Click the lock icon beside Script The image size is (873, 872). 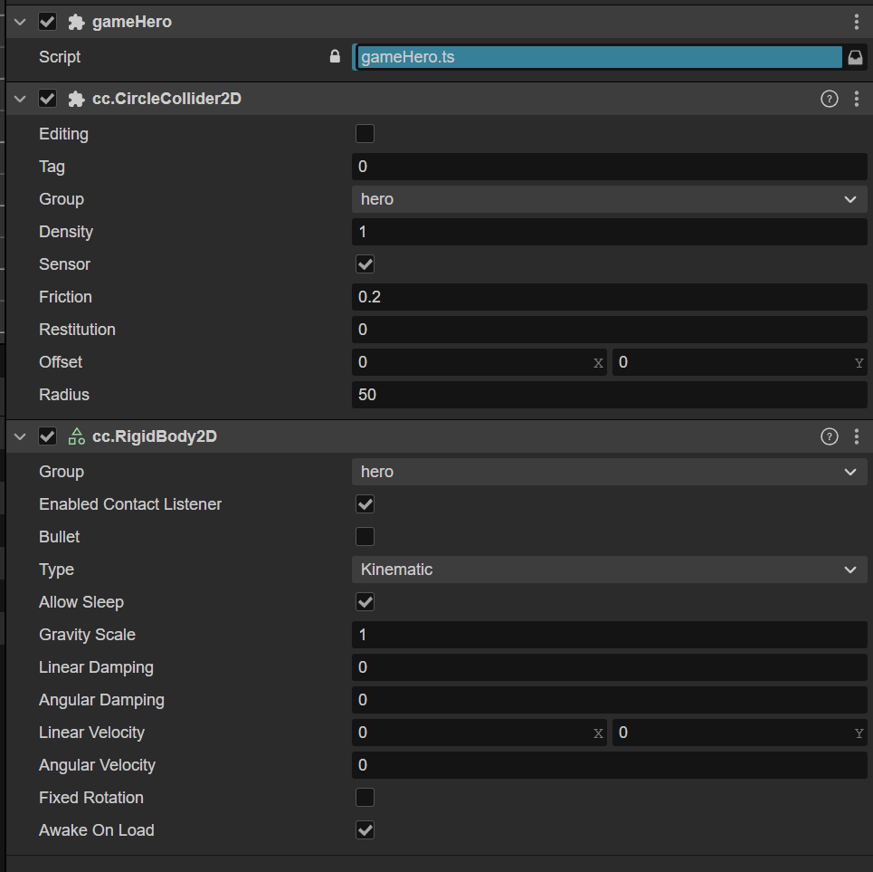pyautogui.click(x=335, y=56)
